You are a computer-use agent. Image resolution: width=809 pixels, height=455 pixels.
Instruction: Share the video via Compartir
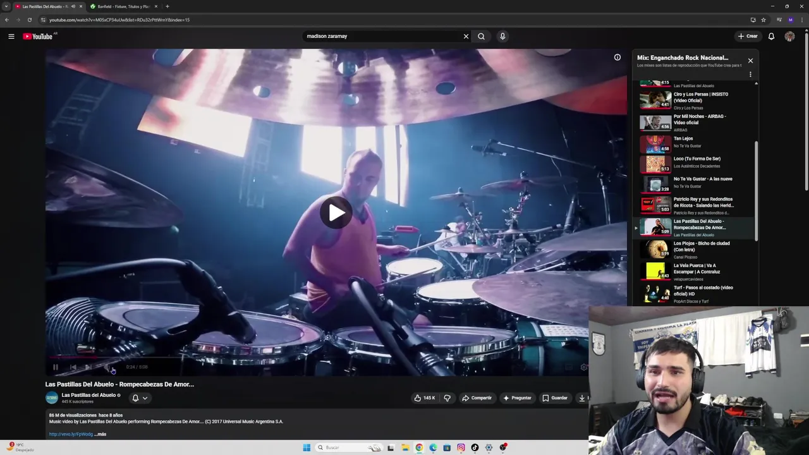point(477,397)
